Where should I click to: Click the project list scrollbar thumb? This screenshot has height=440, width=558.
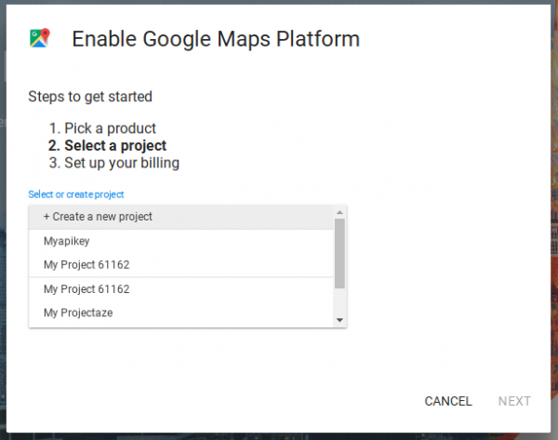click(x=339, y=251)
